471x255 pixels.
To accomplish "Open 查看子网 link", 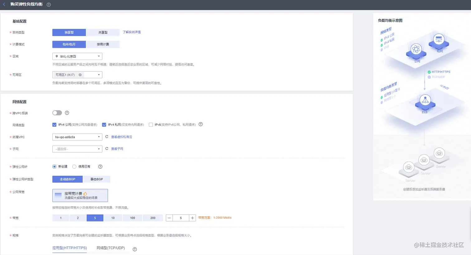I will tap(117, 149).
